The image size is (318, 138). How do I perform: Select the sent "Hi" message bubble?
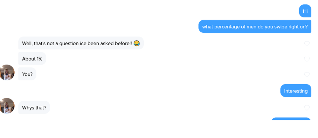[x=305, y=11]
